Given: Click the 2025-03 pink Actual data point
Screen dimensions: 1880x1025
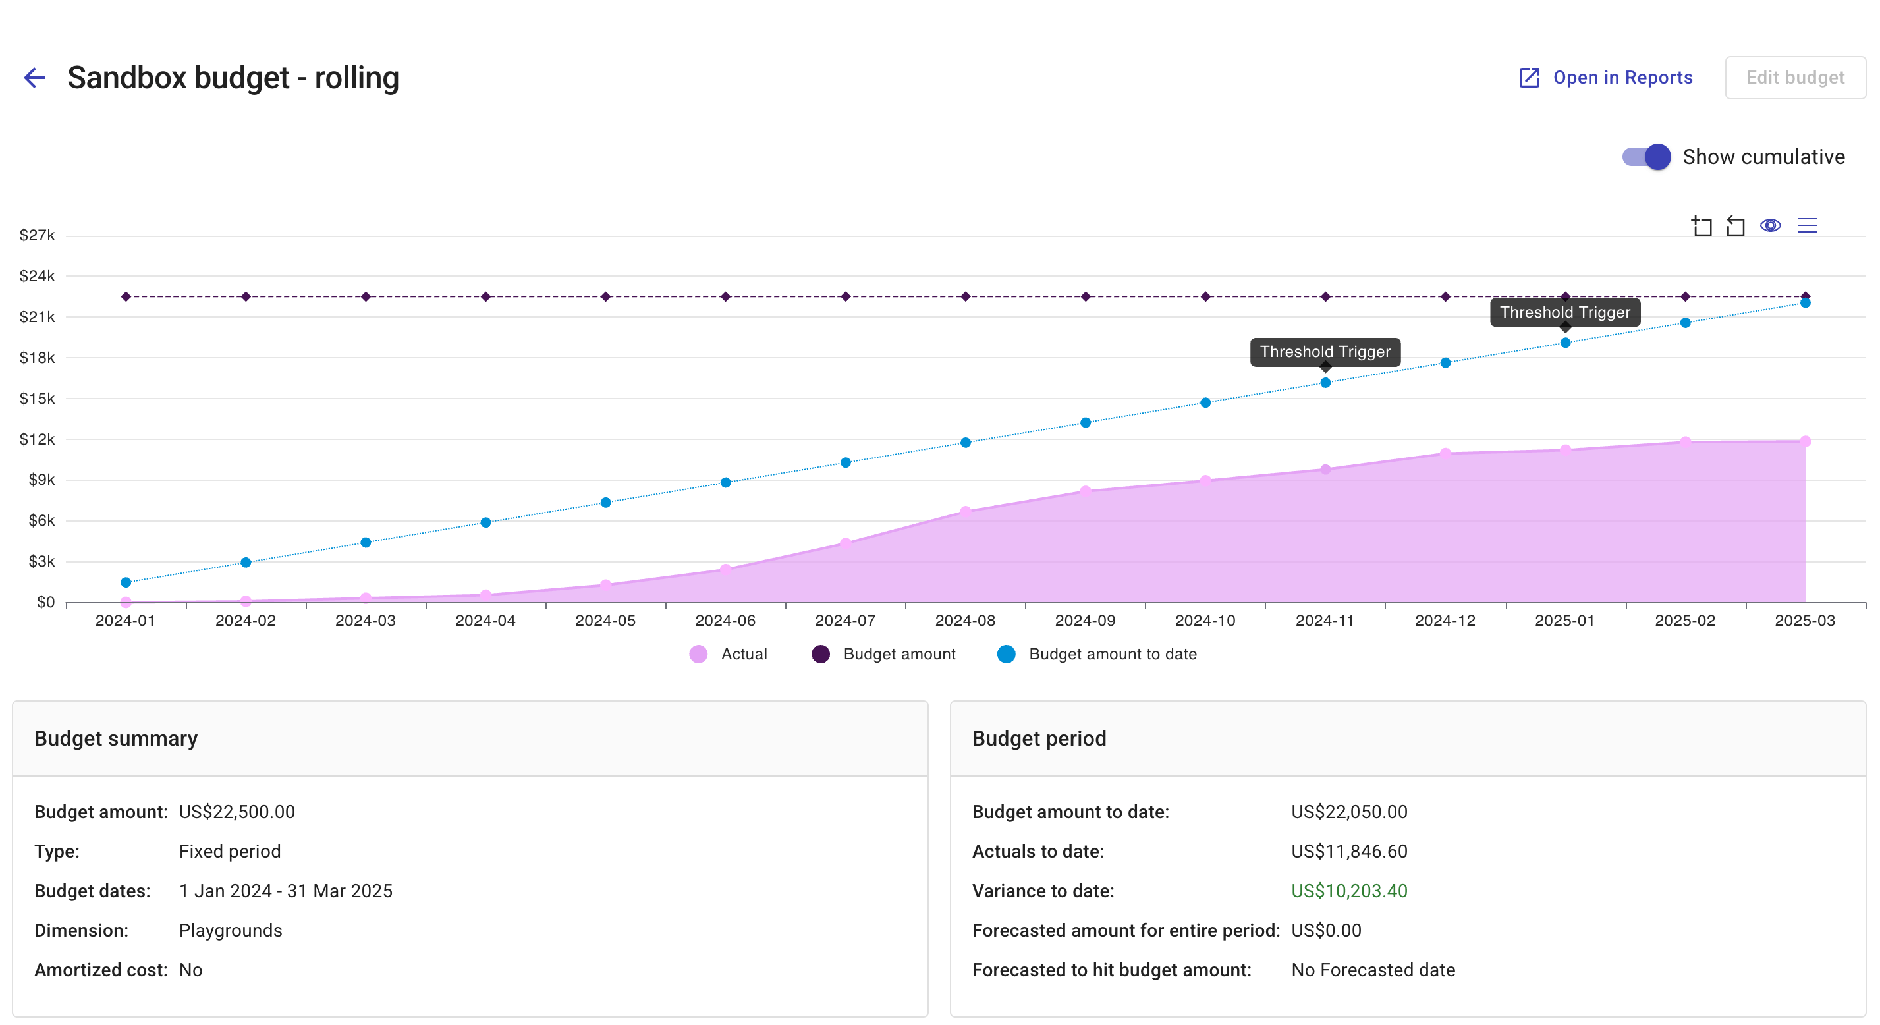Looking at the screenshot, I should [x=1804, y=441].
